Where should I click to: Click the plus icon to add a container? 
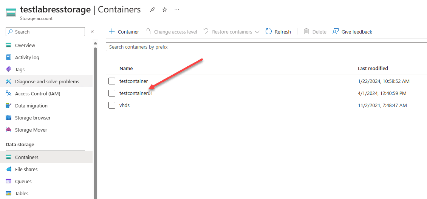coord(111,32)
